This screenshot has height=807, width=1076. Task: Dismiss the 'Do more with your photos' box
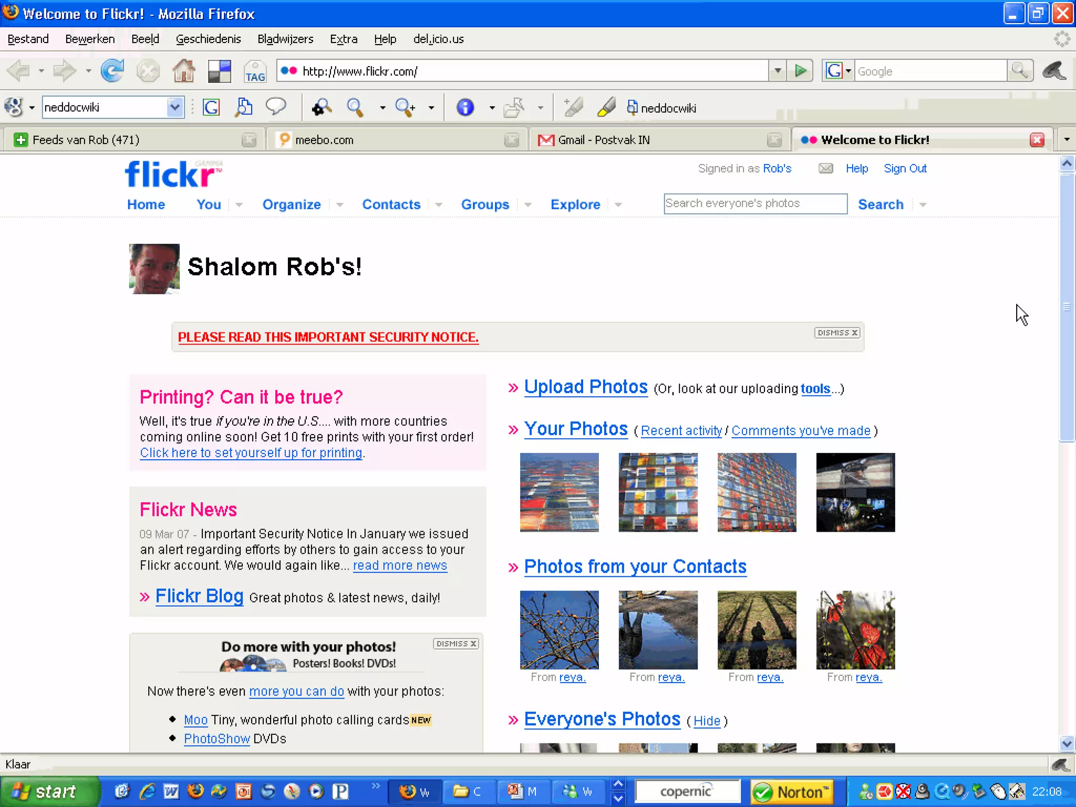pos(456,644)
